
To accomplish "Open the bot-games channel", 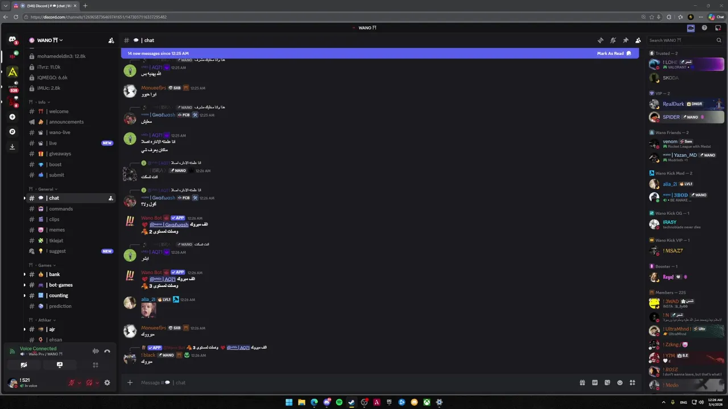I will click(x=71, y=285).
